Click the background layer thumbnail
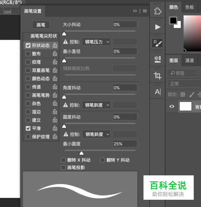201x207 pixels. click(x=185, y=106)
